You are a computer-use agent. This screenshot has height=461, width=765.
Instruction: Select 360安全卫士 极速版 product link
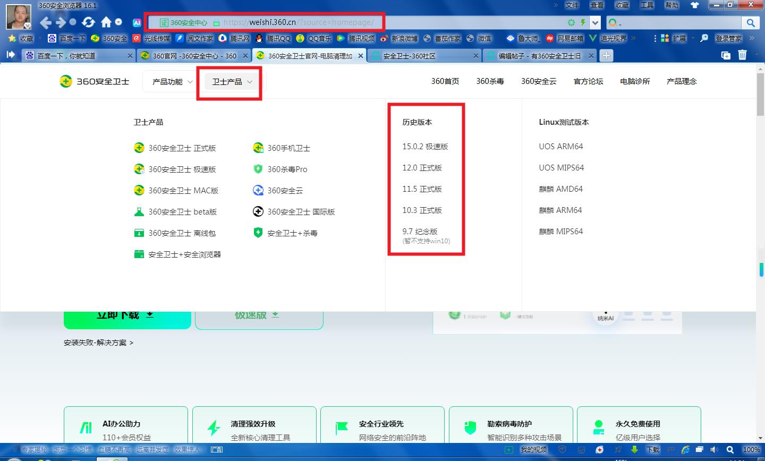pos(182,169)
